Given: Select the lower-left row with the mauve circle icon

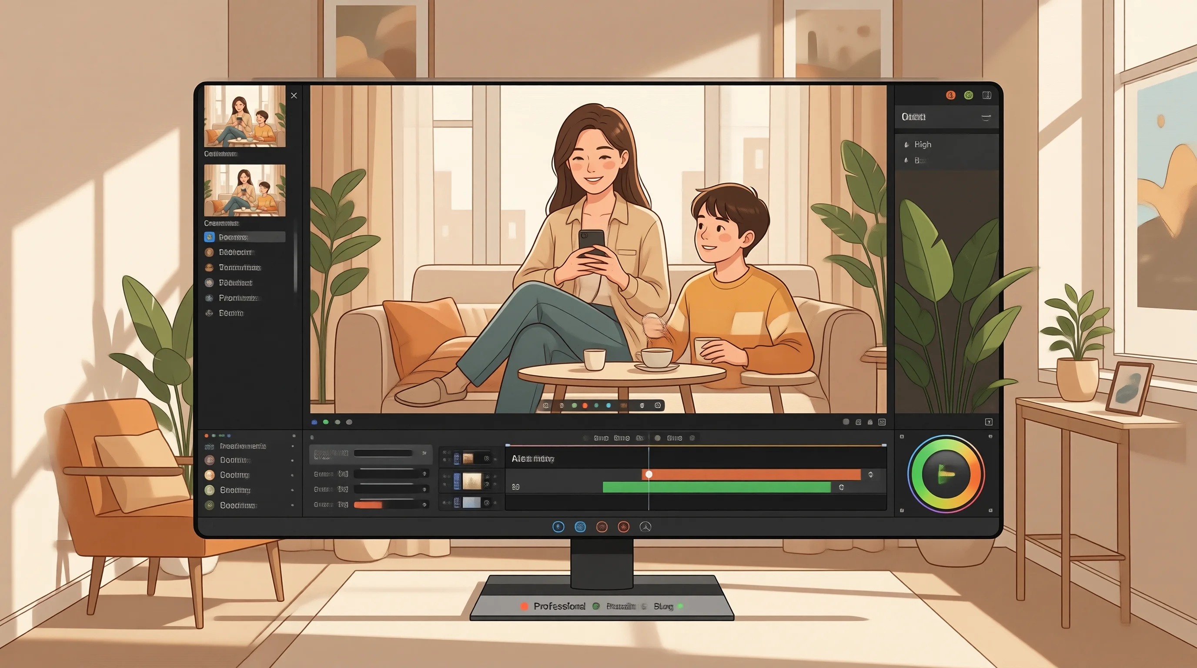Looking at the screenshot, I should click(x=250, y=461).
